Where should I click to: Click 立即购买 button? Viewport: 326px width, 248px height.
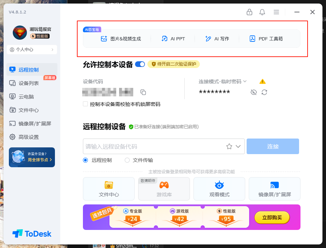(272, 218)
